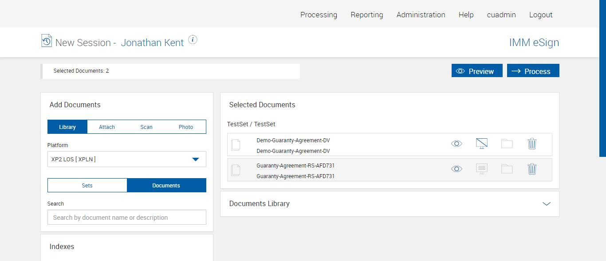
Task: Click the Process button
Action: click(533, 71)
